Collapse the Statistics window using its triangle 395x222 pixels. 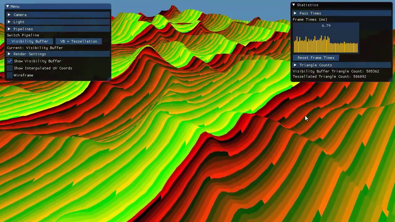click(x=293, y=5)
